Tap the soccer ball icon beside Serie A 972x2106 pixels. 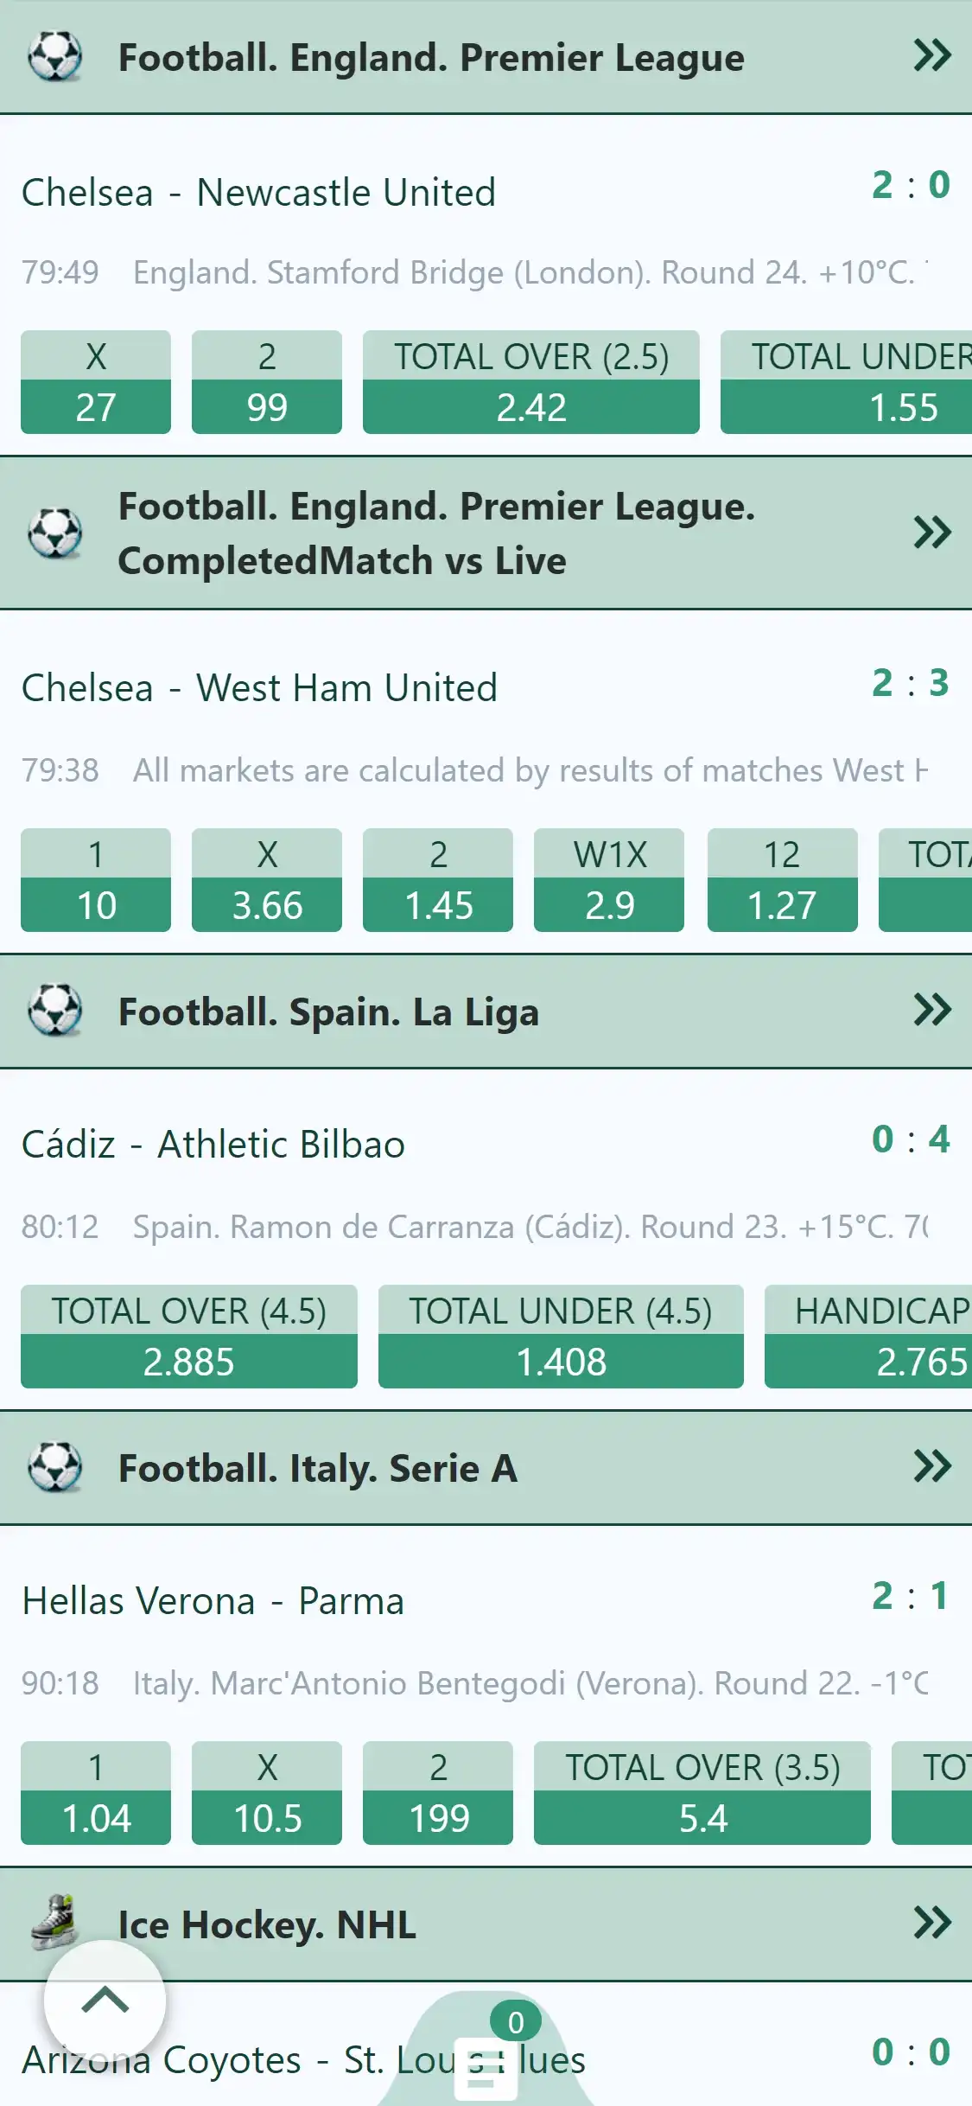(x=55, y=1466)
